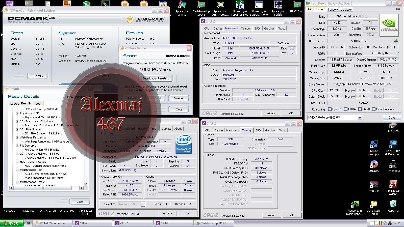
Task: Close the PCMark Score dialog via Close button
Action: pyautogui.click(x=179, y=109)
